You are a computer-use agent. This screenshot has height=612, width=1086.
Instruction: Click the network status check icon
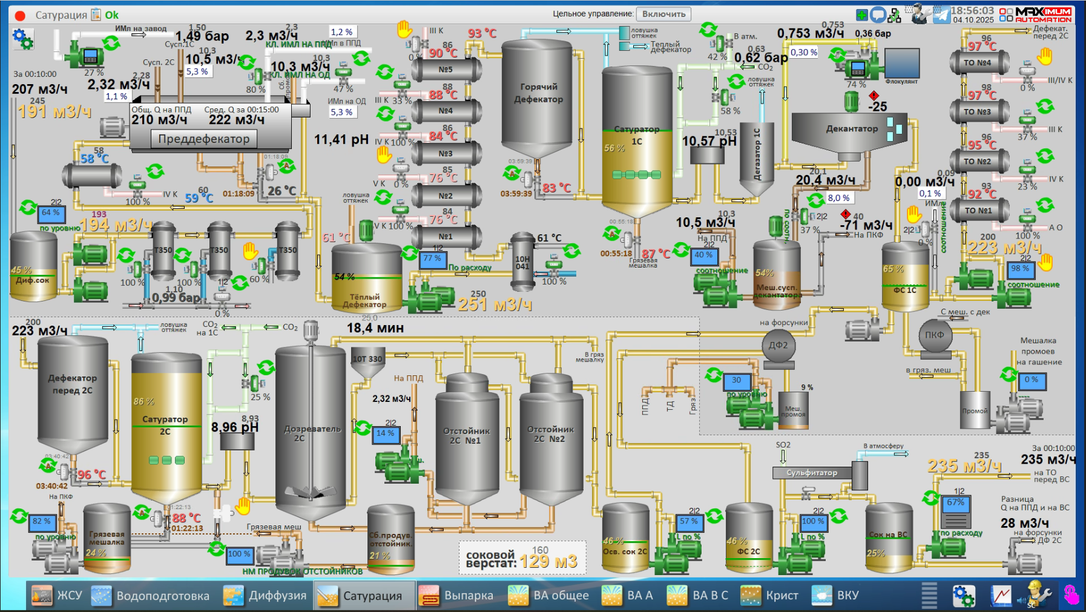click(x=895, y=15)
